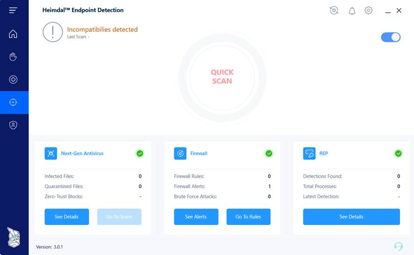Click See Details under REP
The image size is (414, 255).
[351, 217]
